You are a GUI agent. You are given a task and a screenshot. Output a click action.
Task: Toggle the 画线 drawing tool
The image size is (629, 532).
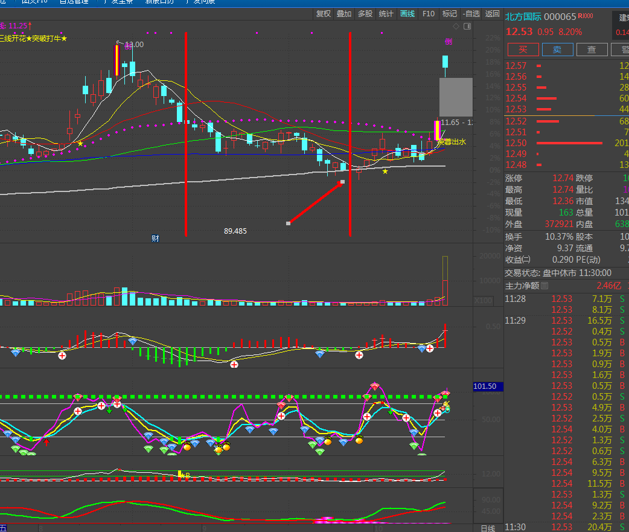407,14
